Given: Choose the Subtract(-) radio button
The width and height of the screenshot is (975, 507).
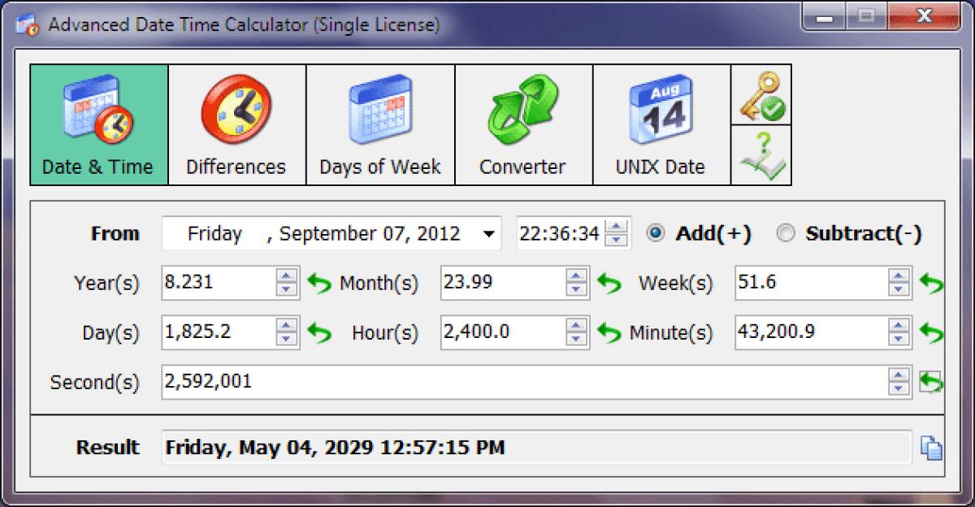Looking at the screenshot, I should click(785, 233).
